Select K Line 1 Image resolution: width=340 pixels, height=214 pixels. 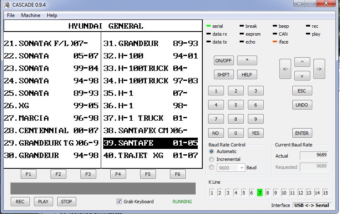[212, 192]
